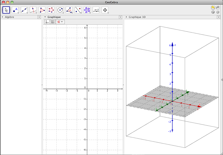223x155 pixels.
Task: Click the Undo arrow button
Action: click(x=213, y=7)
